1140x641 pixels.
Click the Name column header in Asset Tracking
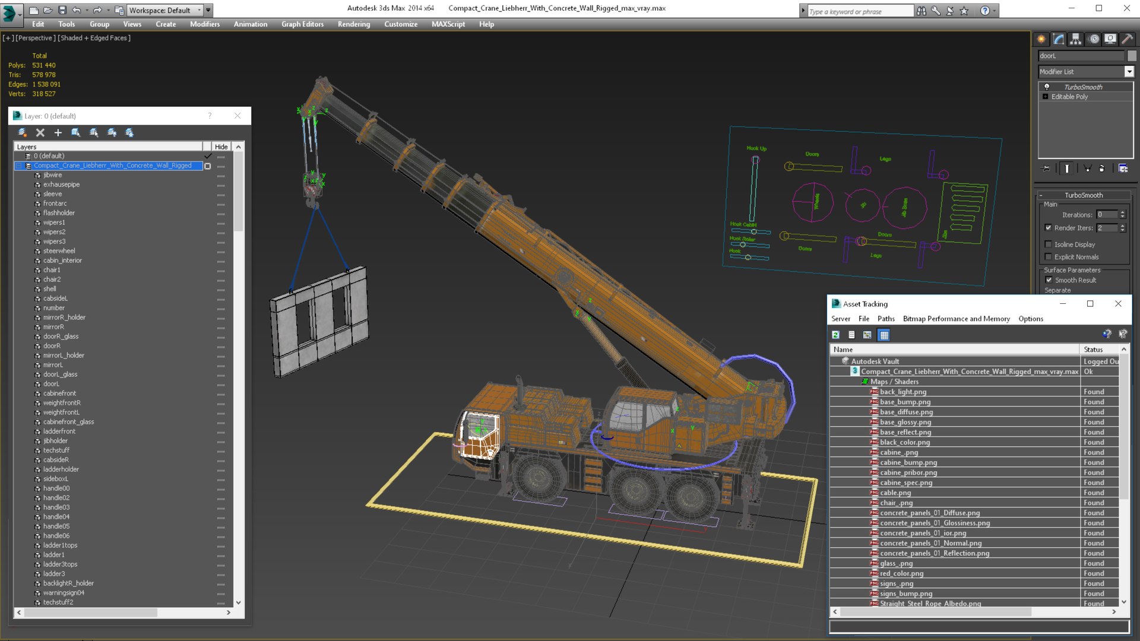click(x=955, y=350)
